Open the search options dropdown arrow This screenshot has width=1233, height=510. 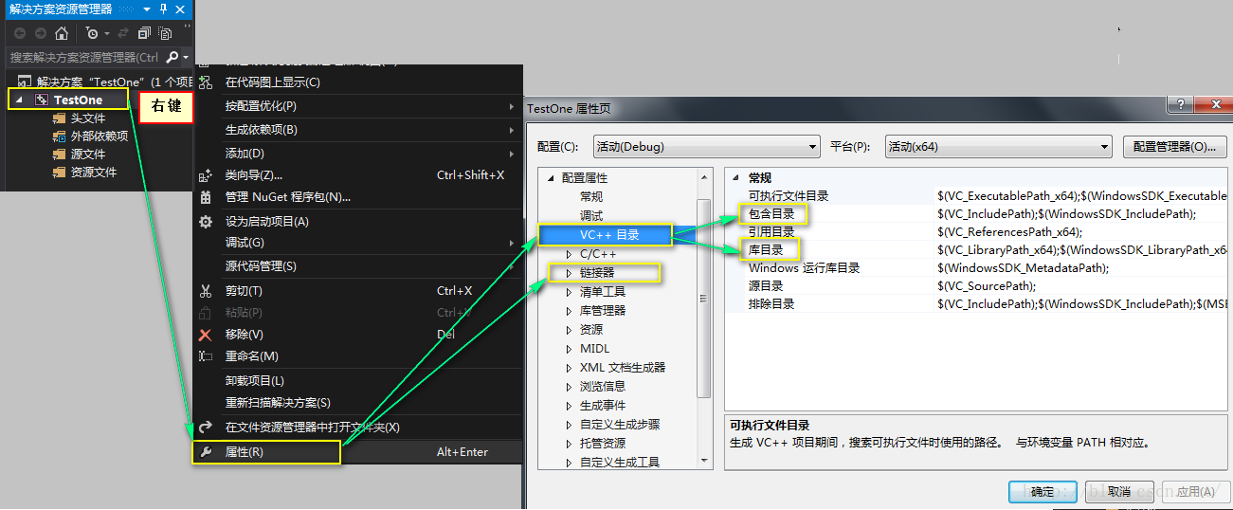(185, 57)
